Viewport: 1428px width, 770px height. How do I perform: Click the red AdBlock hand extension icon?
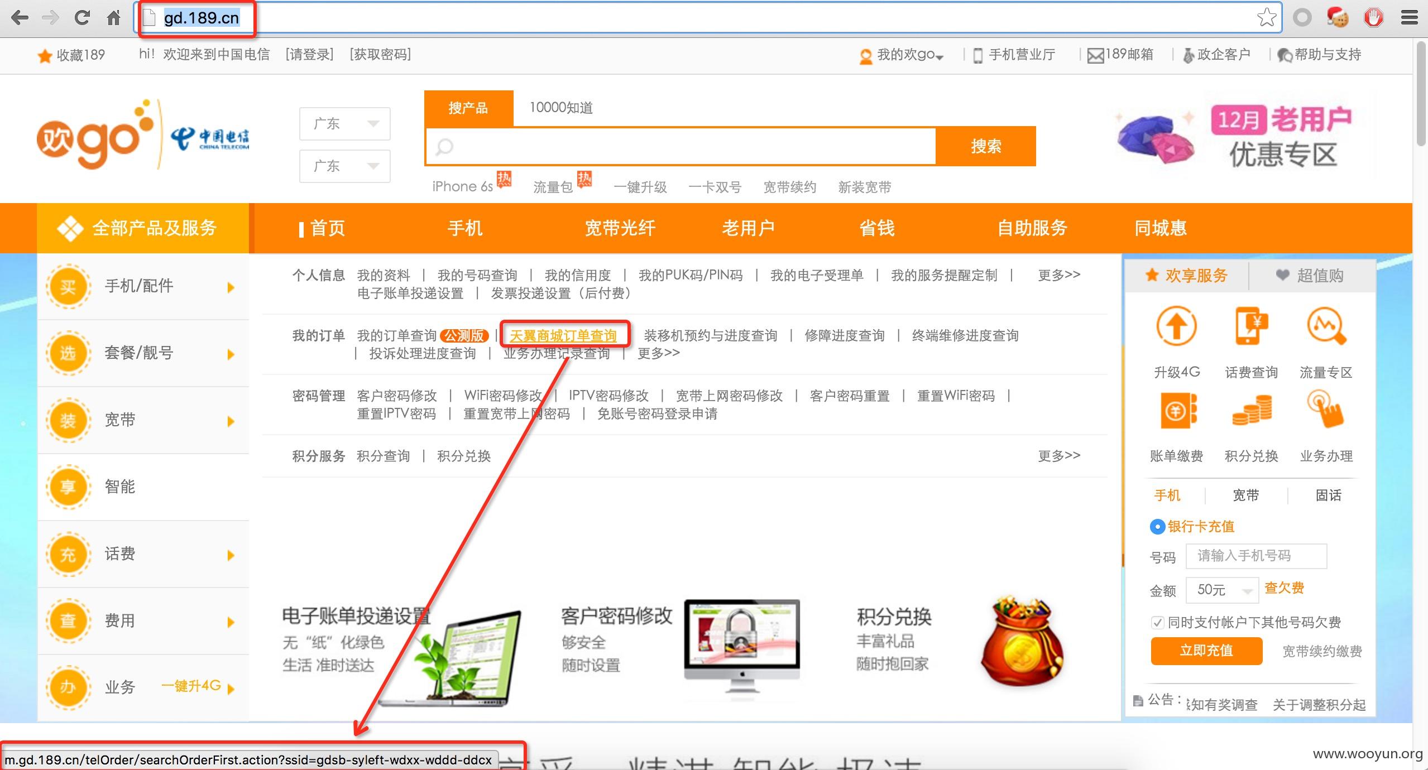(1374, 18)
